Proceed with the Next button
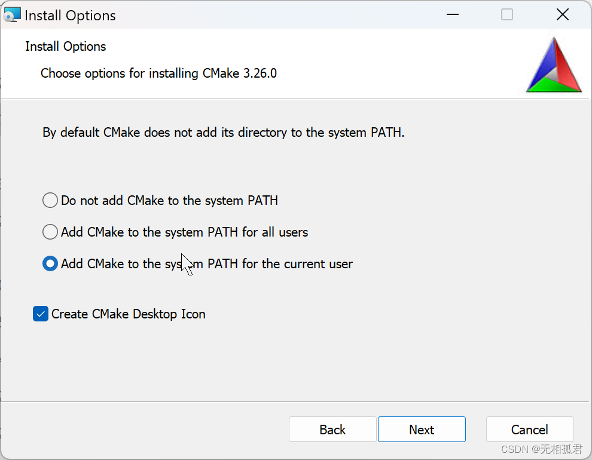Screen dimensions: 592x460 [x=422, y=430]
